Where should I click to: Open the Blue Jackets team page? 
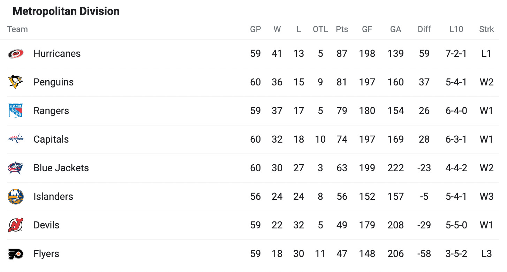[61, 168]
